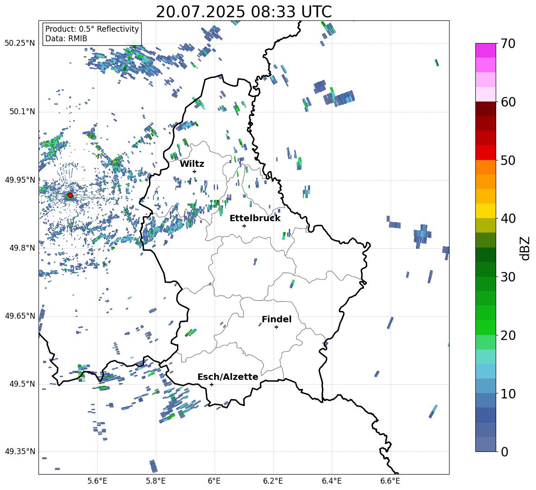The image size is (536, 490).
Task: Click the 50.25°N latitude label
Action: coord(20,44)
